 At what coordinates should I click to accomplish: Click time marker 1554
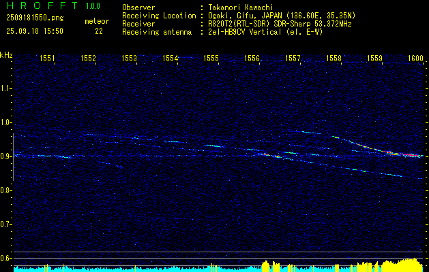[170, 58]
